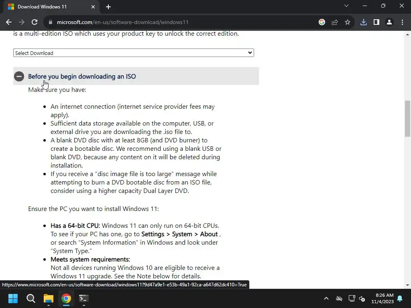The width and height of the screenshot is (411, 308).
Task: Click the 'Meets system requirements:' text
Action: [x=90, y=259]
